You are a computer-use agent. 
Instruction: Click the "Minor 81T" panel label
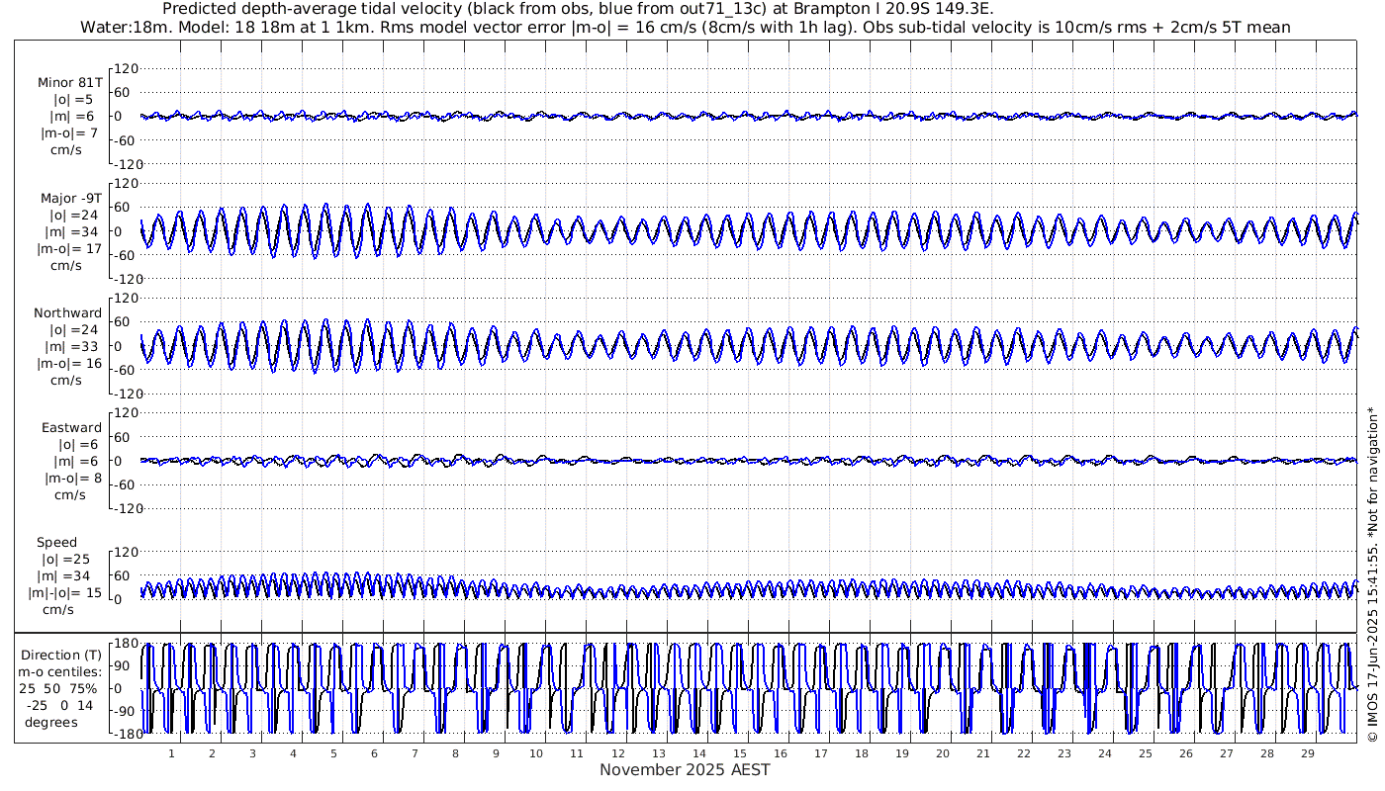click(x=69, y=82)
